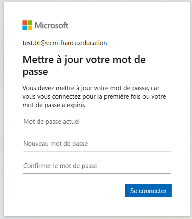Click the yellow square of the Microsoft logo
Viewport: 192px width, 219px height.
point(30,28)
